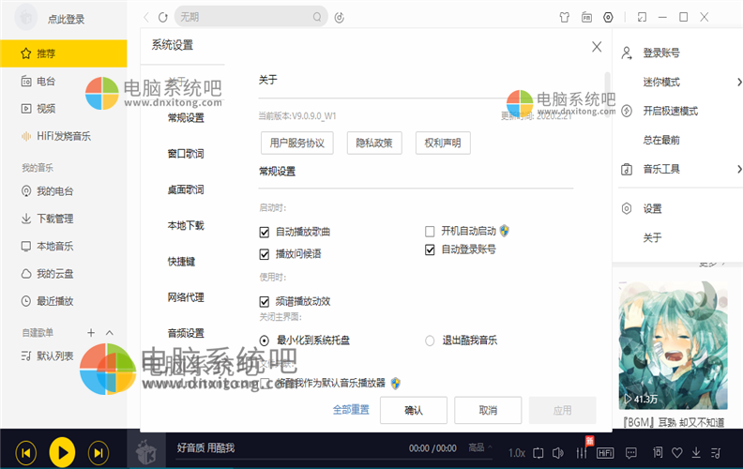Collapse the 自建歌单 section arrow
This screenshot has width=743, height=469.
click(x=110, y=333)
